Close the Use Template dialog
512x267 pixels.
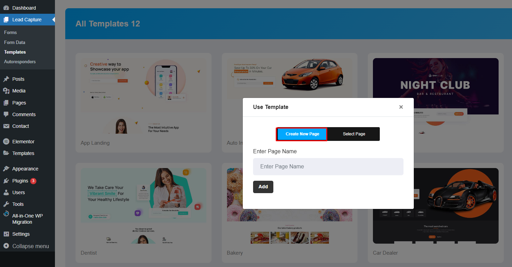[x=401, y=107]
